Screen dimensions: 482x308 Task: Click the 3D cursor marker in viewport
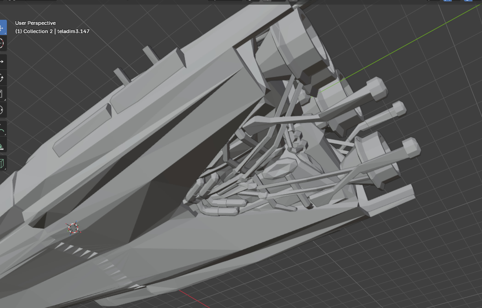click(x=73, y=228)
